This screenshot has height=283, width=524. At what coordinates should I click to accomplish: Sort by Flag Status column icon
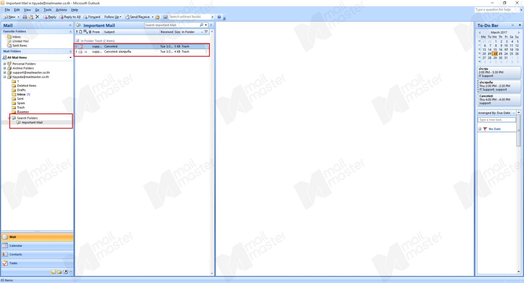(x=206, y=32)
